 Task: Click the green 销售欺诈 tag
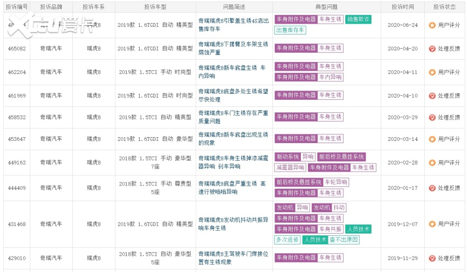click(x=358, y=19)
